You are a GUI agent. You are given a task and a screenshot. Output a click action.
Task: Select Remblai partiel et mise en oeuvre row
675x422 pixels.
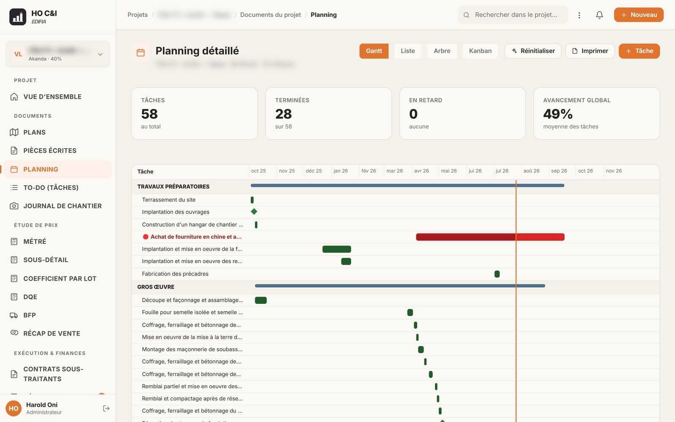click(395, 386)
